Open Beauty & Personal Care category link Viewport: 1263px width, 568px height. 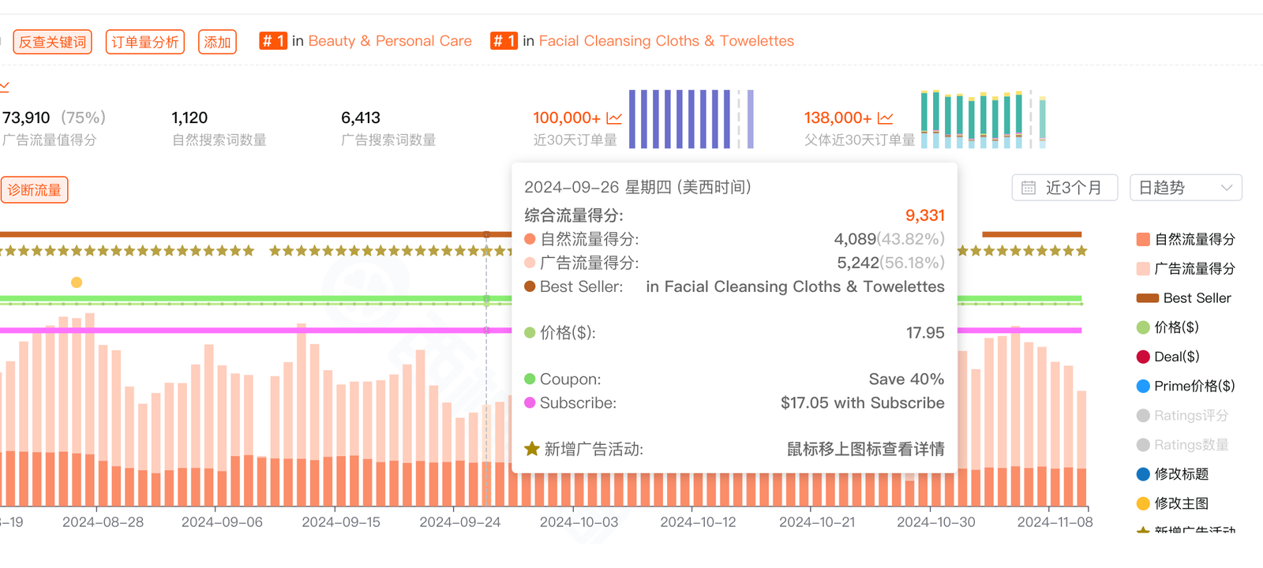390,41
